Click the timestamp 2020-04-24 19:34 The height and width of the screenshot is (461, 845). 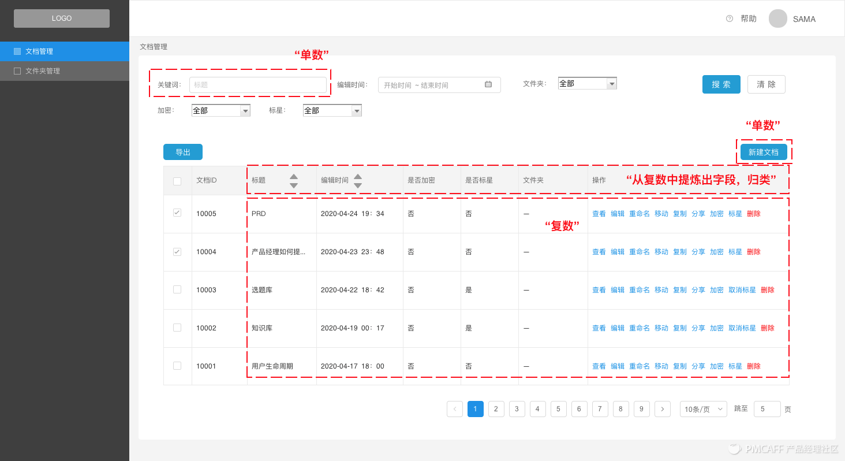click(x=353, y=214)
